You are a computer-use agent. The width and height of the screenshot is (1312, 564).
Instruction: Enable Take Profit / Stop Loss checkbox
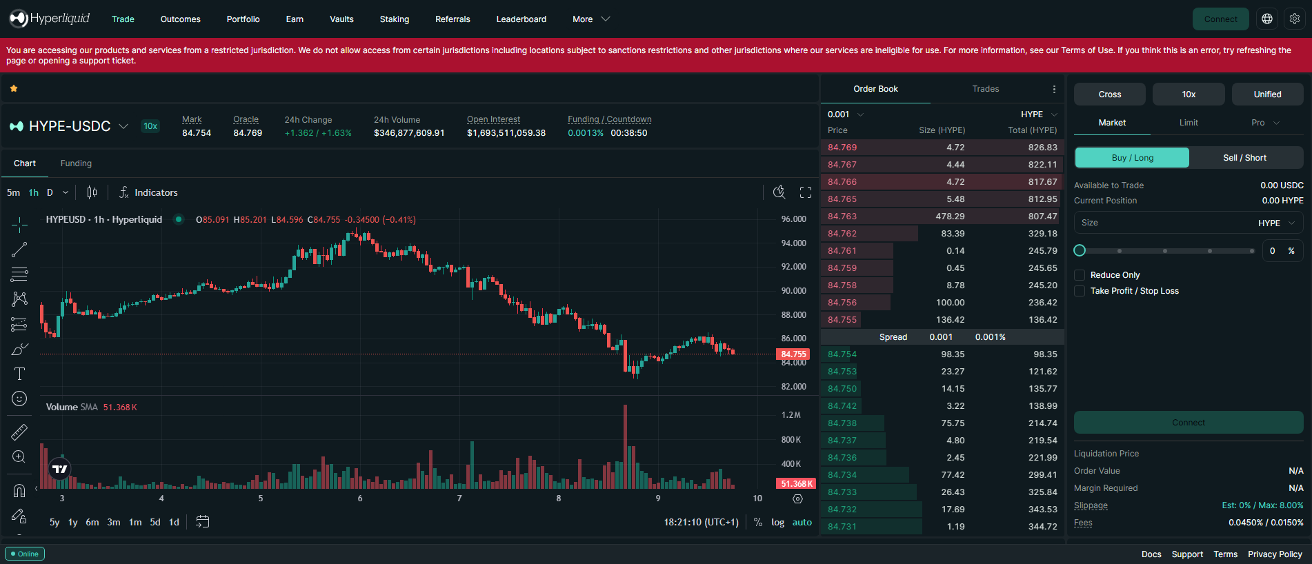click(x=1080, y=291)
